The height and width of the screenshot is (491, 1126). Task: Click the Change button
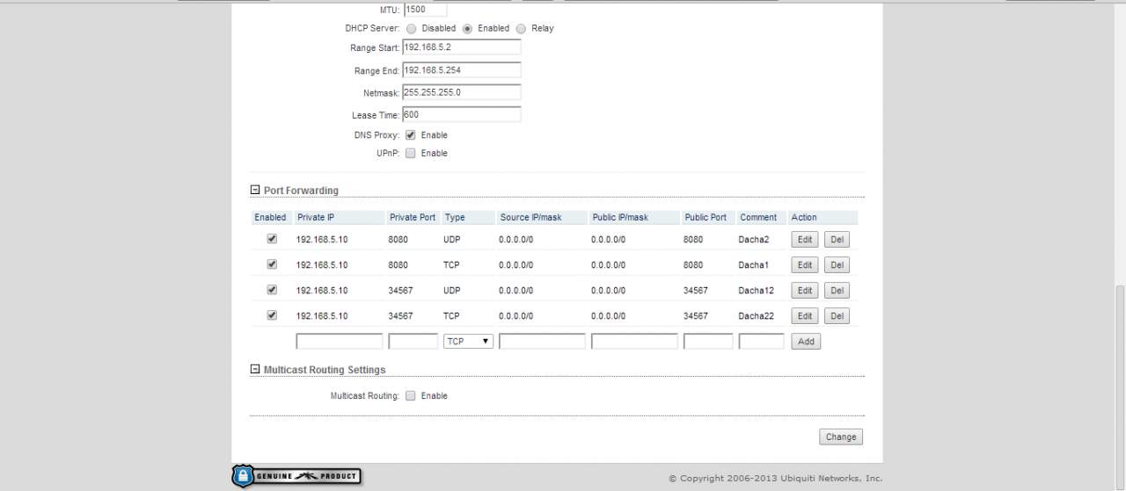841,437
